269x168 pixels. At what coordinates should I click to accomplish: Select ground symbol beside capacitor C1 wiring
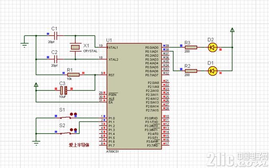(24, 45)
